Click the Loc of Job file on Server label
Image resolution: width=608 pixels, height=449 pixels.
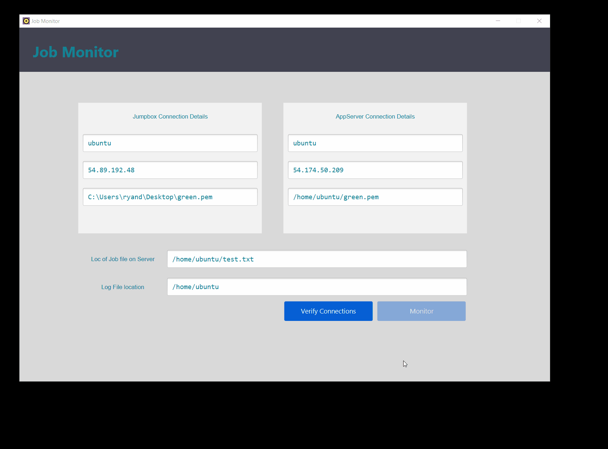(123, 259)
